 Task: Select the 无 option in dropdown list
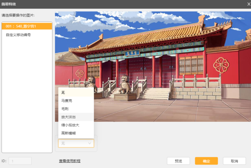(x=76, y=92)
